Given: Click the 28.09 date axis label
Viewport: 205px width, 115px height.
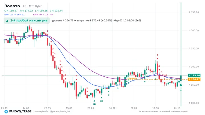Looking at the screenshot, I should pyautogui.click(x=47, y=108).
